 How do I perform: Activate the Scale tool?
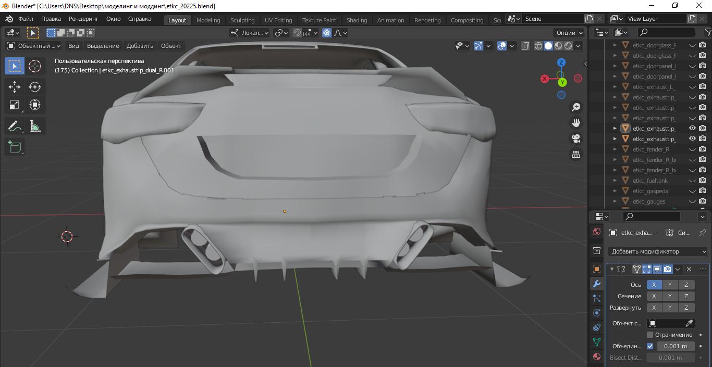(x=15, y=105)
